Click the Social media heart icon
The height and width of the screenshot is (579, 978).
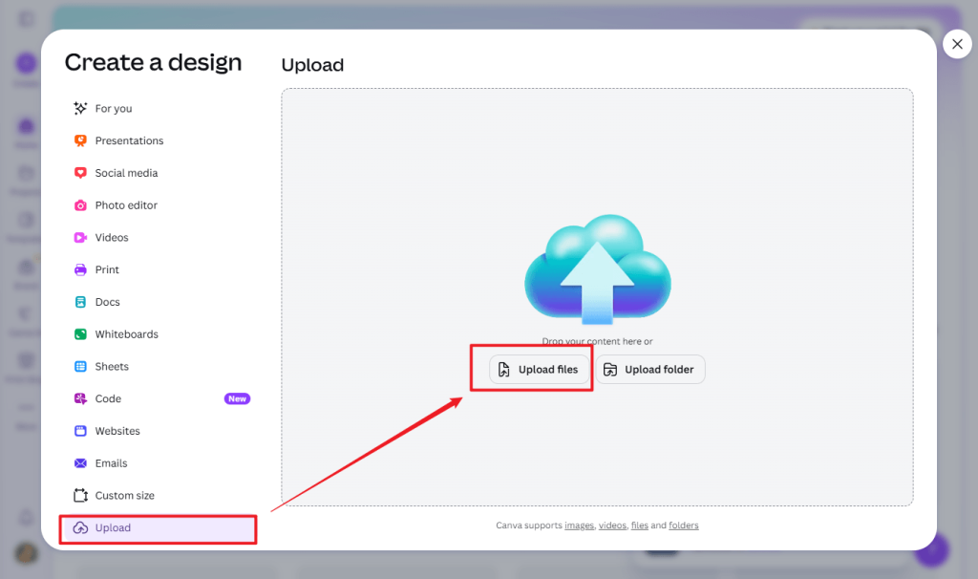pyautogui.click(x=80, y=173)
